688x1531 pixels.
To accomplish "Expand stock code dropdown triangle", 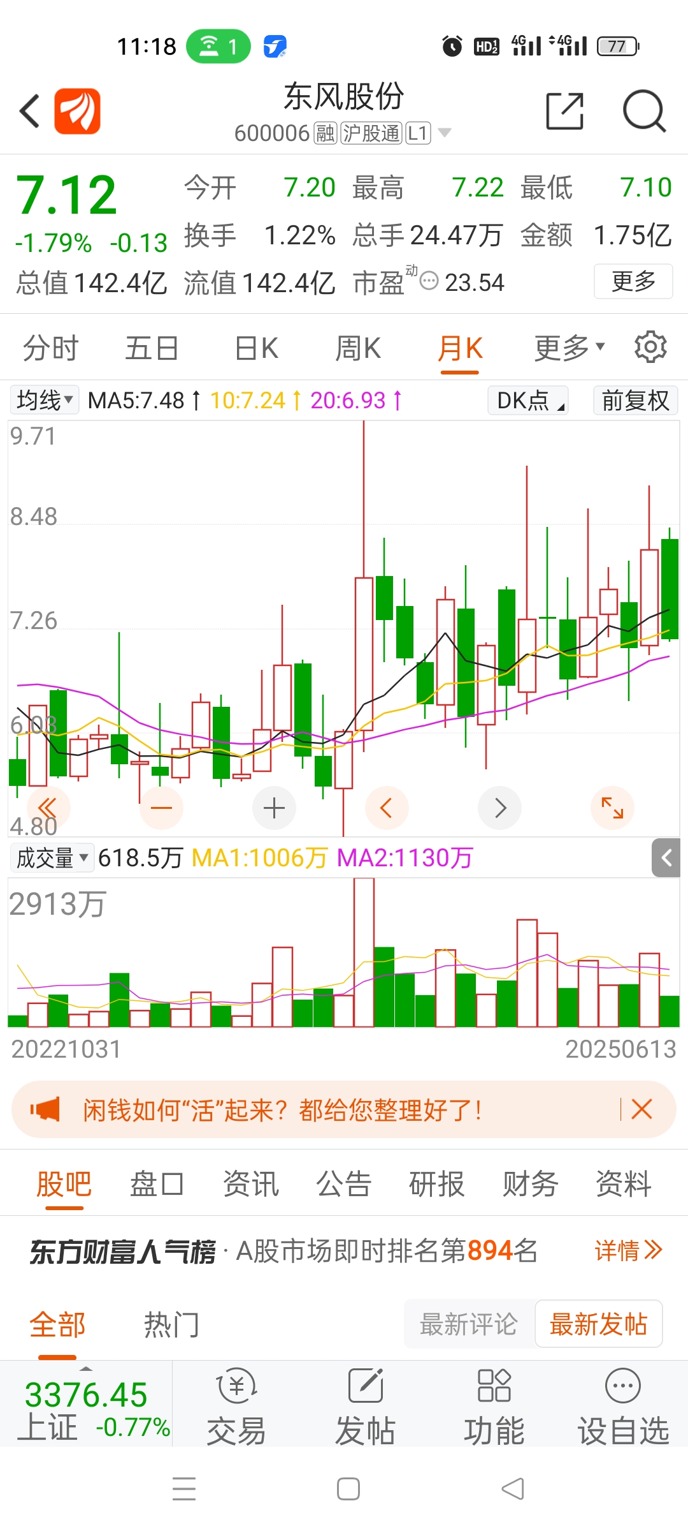I will pos(445,133).
